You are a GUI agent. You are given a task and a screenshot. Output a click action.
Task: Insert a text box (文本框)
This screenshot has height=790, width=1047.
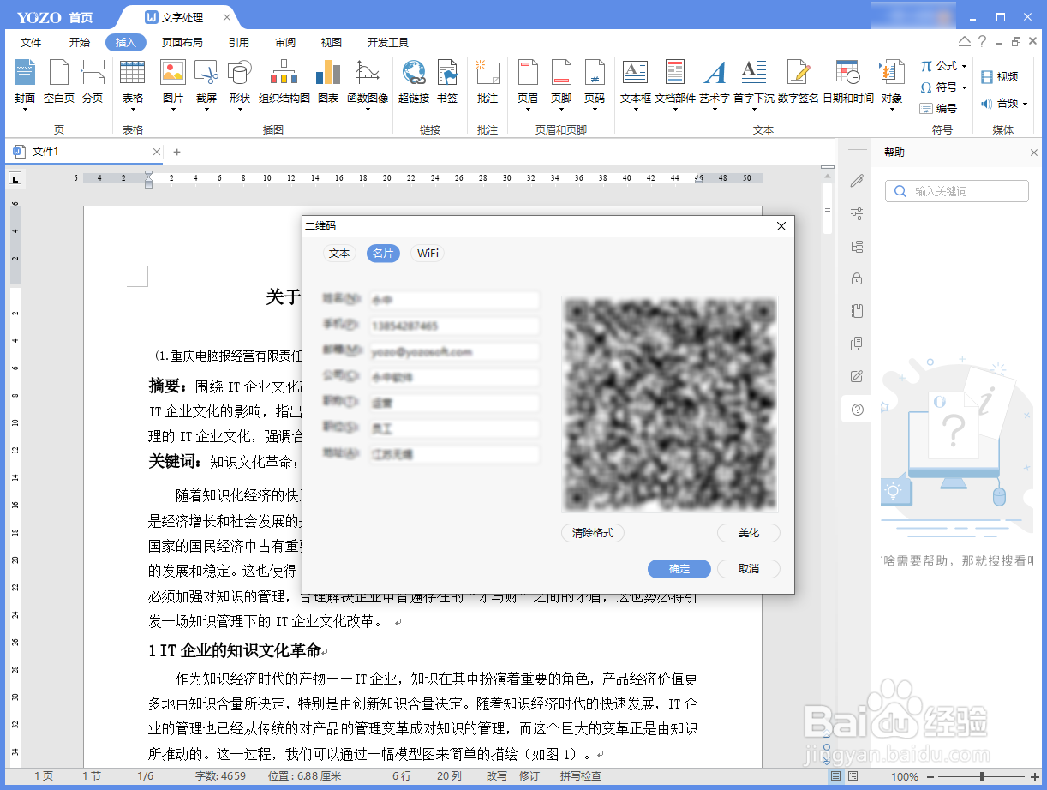pos(636,83)
